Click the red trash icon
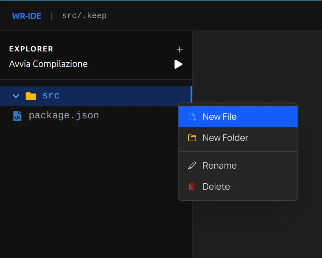 coord(192,186)
